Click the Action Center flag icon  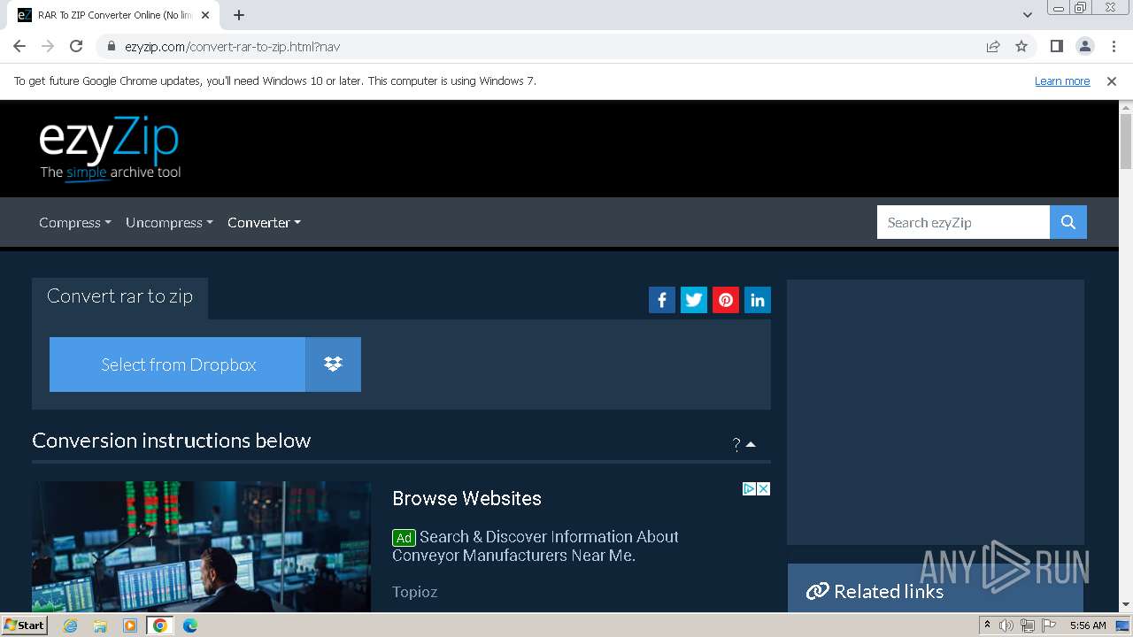point(1048,625)
